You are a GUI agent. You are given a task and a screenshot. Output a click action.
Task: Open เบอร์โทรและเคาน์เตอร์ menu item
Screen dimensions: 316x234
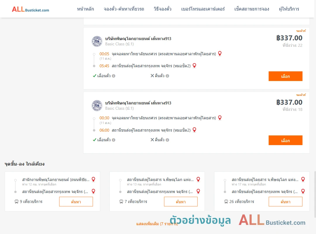tap(203, 9)
